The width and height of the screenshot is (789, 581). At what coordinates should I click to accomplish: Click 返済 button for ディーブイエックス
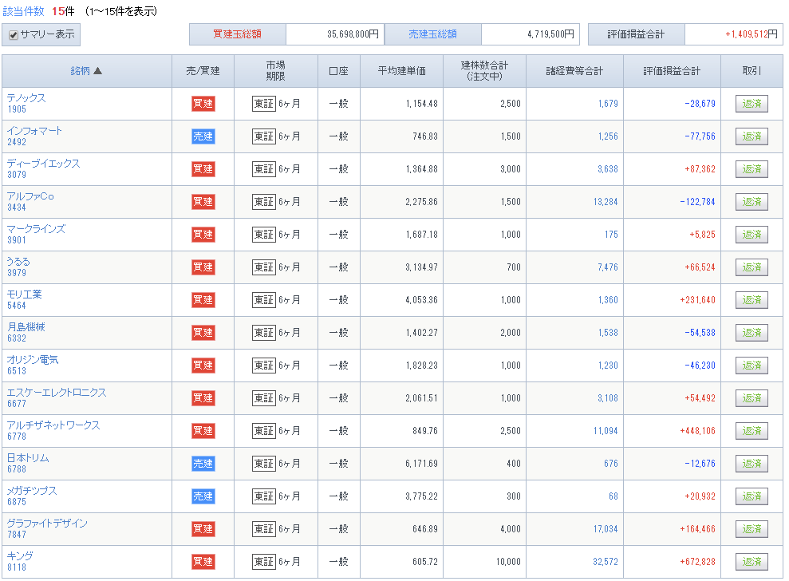(752, 169)
